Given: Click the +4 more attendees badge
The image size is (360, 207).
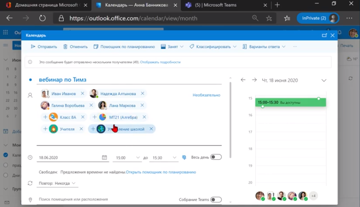Looking at the screenshot, I should pyautogui.click(x=314, y=196).
